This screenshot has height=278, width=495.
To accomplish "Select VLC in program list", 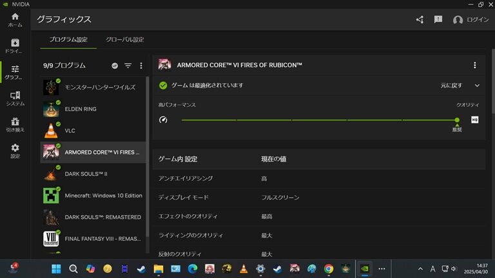I will click(93, 131).
